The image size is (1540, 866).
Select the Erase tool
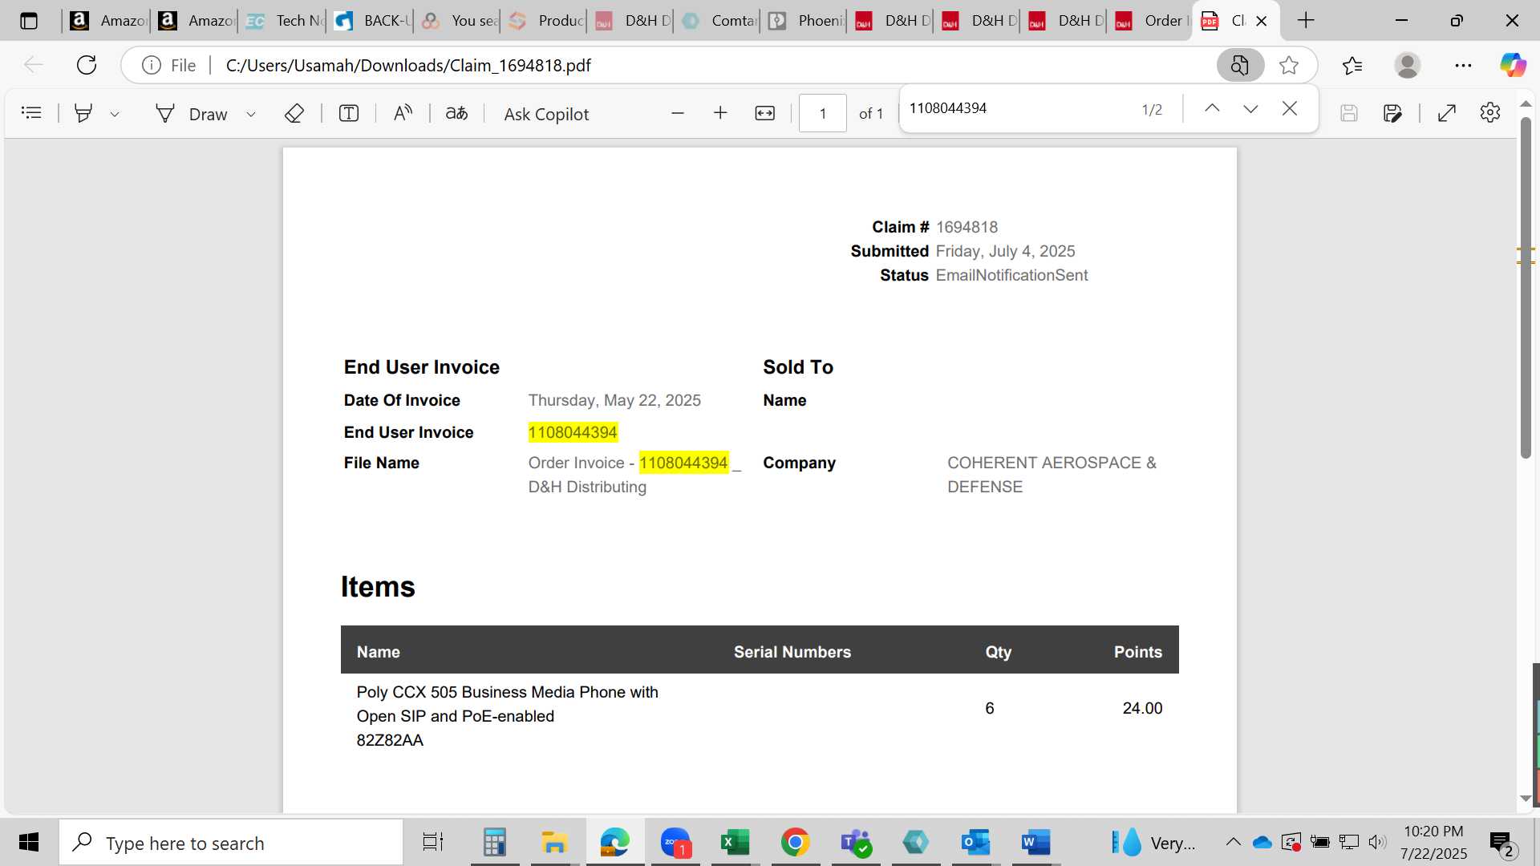click(294, 113)
